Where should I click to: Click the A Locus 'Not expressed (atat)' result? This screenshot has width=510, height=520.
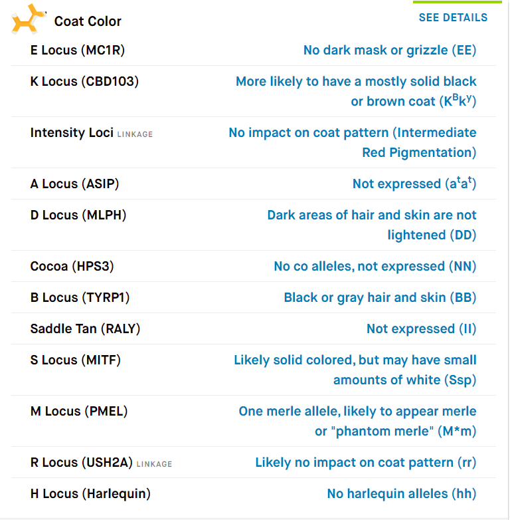[x=414, y=184]
